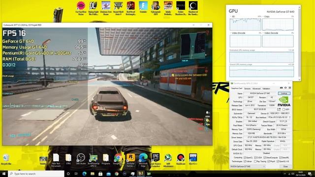Click the taskbar clock and date
This screenshot has width=315, height=177.
coord(300,174)
